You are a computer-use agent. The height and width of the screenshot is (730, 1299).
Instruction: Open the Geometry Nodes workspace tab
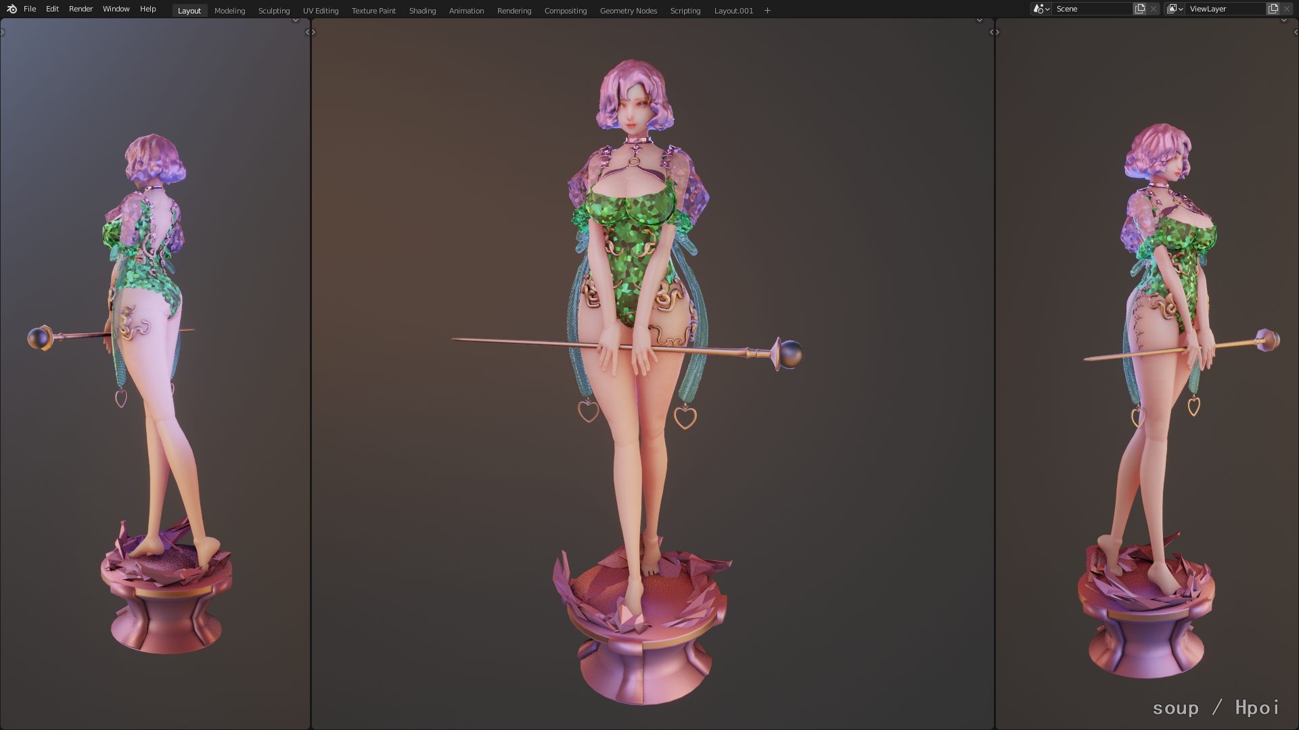click(628, 11)
